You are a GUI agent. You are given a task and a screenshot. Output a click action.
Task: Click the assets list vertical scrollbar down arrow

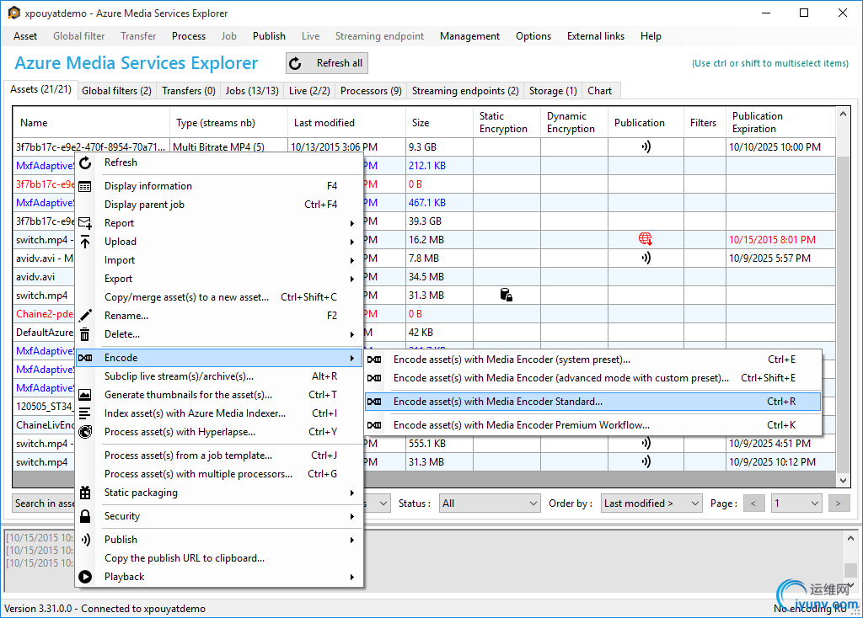tap(843, 481)
